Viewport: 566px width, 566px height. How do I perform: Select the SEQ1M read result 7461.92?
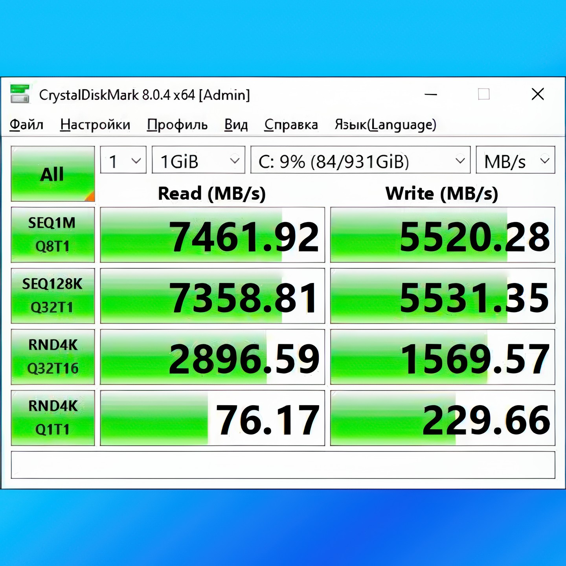pyautogui.click(x=213, y=235)
